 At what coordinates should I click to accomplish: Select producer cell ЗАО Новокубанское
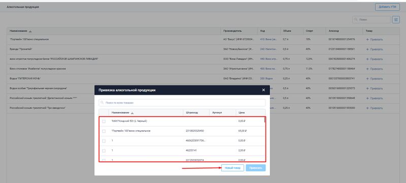pos(239,49)
